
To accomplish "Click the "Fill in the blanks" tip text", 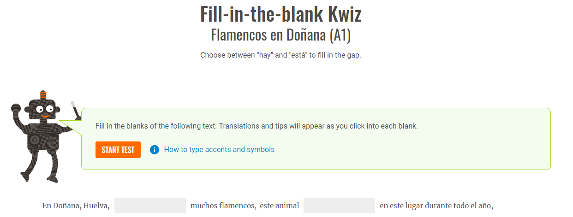I will [257, 126].
